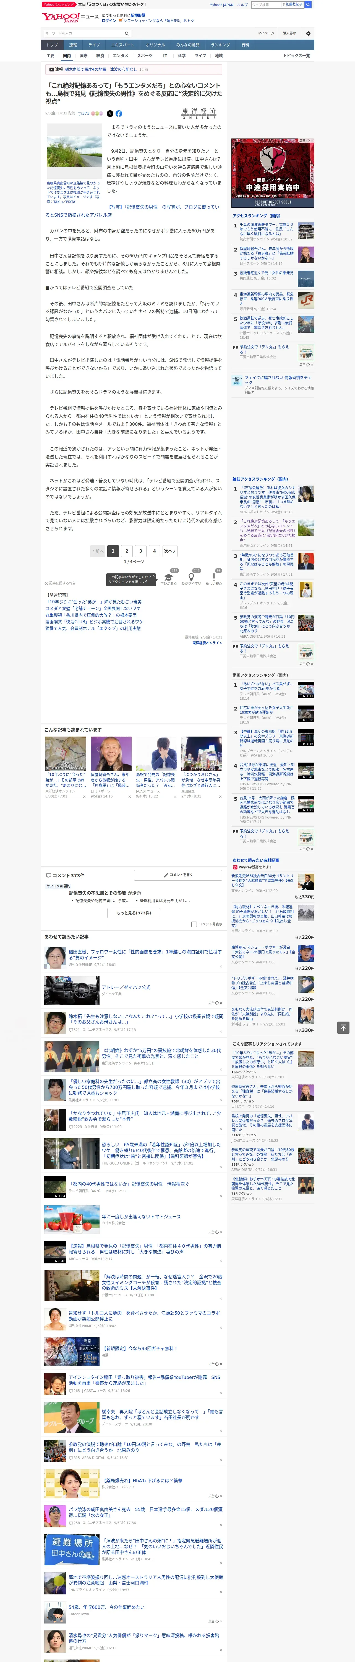The image size is (355, 1662).
Task: Open トピックス一覧 link
Action: click(296, 55)
